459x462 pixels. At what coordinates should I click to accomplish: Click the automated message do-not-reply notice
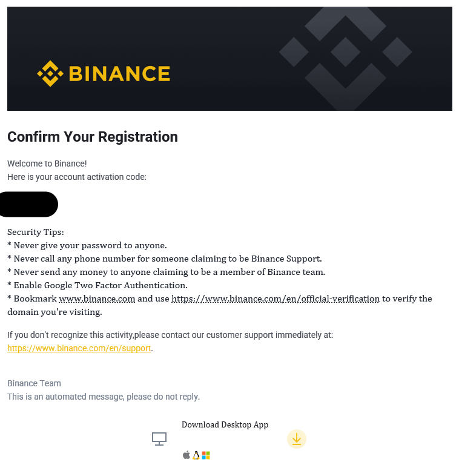tap(104, 397)
